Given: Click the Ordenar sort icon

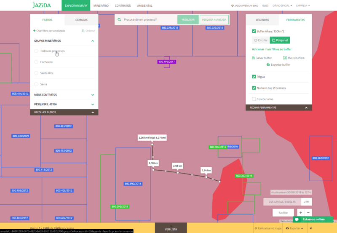Looking at the screenshot, I should point(83,31).
